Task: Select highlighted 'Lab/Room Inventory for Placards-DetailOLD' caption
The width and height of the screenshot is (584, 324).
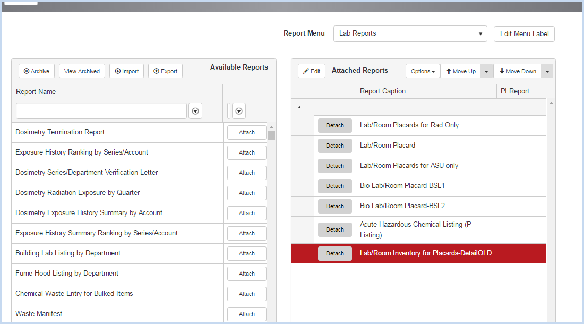Action: (x=426, y=253)
